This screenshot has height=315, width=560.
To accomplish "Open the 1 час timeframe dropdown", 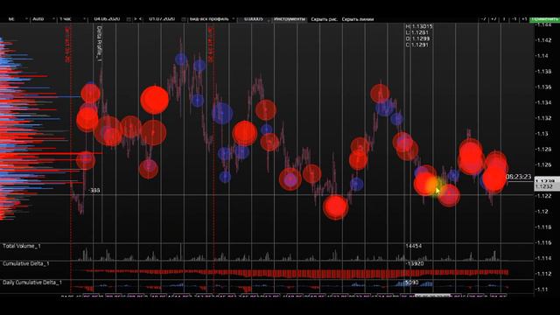I will tap(72, 19).
